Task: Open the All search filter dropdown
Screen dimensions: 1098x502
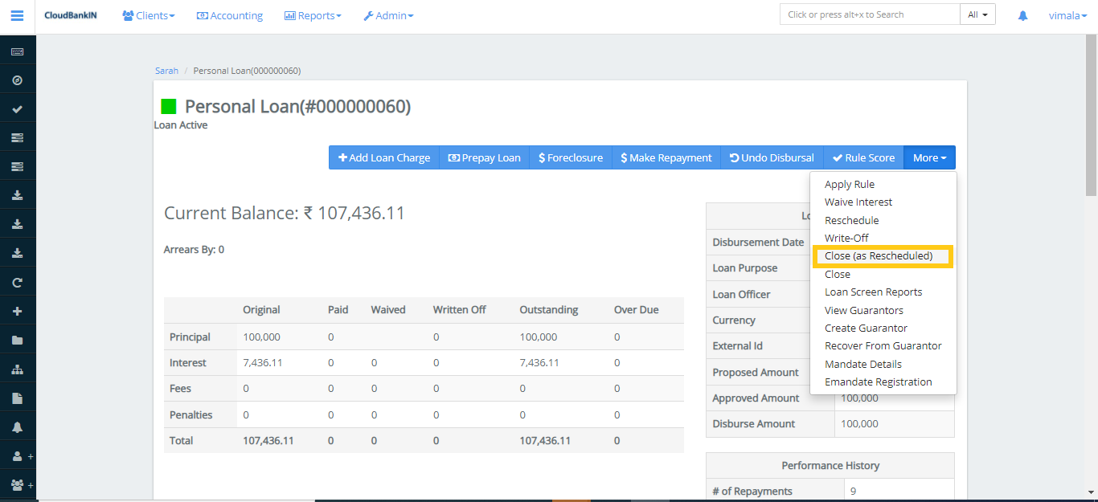Action: point(977,14)
